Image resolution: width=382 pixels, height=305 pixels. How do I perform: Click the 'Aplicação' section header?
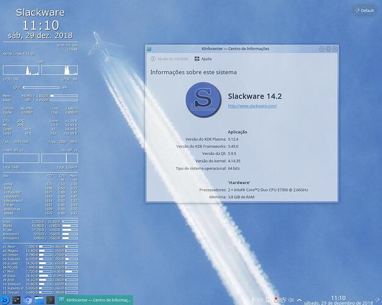pyautogui.click(x=238, y=132)
